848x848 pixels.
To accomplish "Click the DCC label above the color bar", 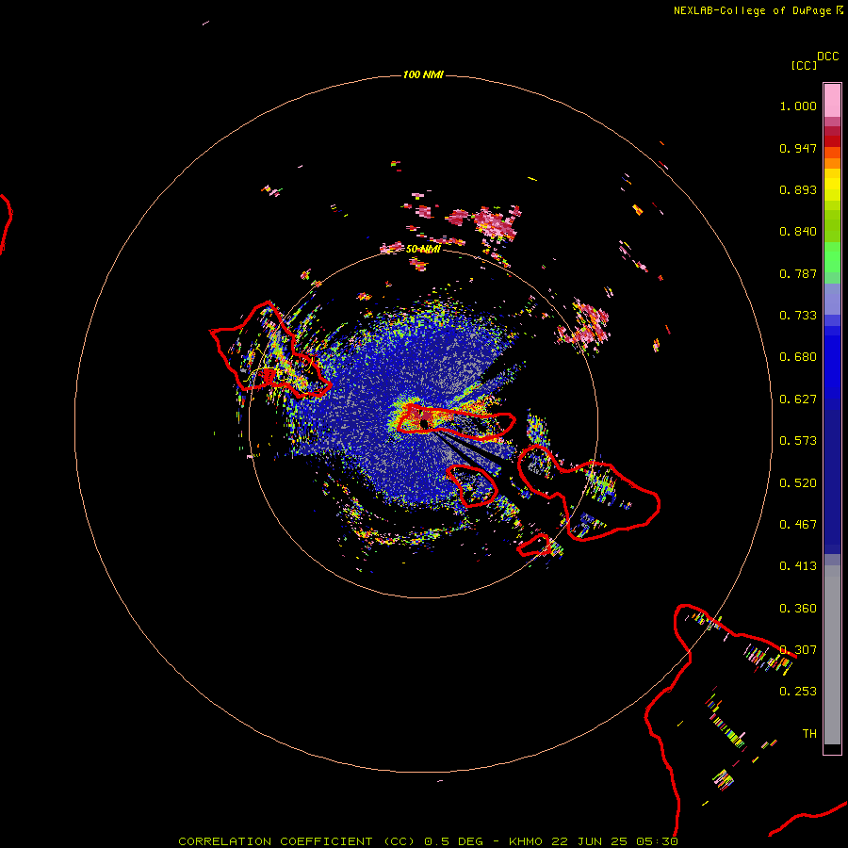I will (828, 57).
